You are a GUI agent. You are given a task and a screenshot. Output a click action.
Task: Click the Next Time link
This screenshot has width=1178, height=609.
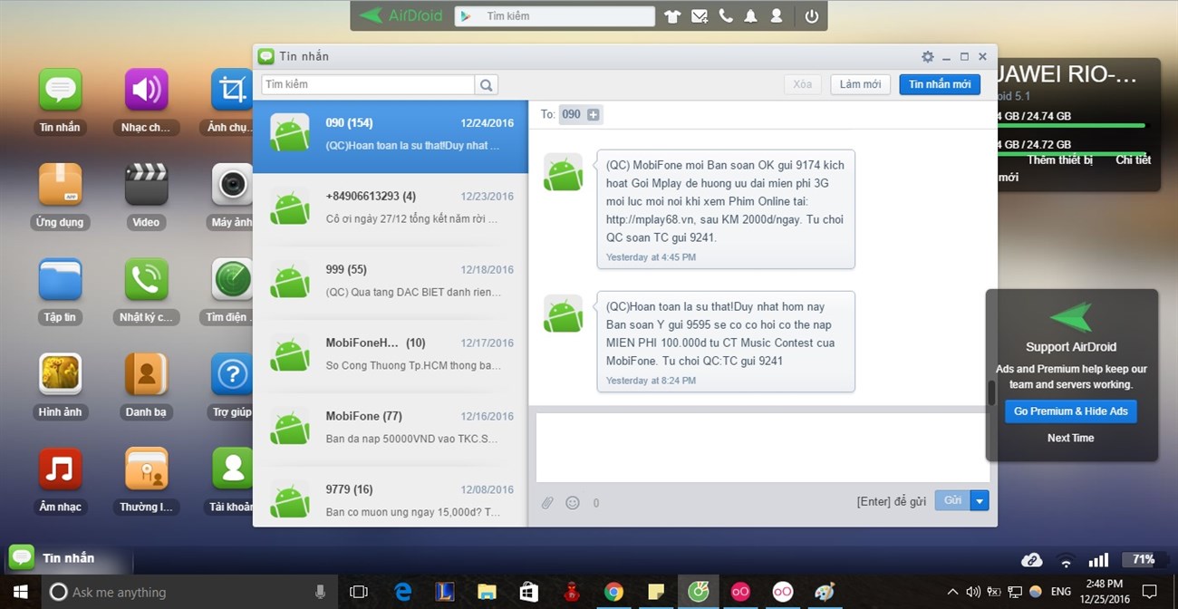pos(1071,438)
